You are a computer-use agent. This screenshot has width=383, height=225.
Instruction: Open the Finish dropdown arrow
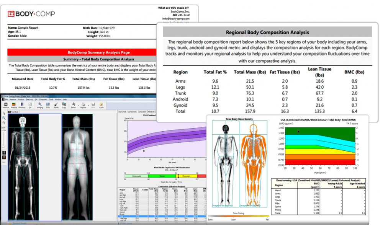pos(78,106)
